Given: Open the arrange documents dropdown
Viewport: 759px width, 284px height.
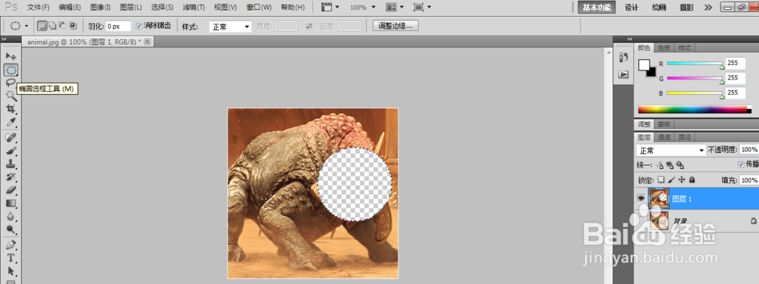Looking at the screenshot, I should pyautogui.click(x=395, y=8).
